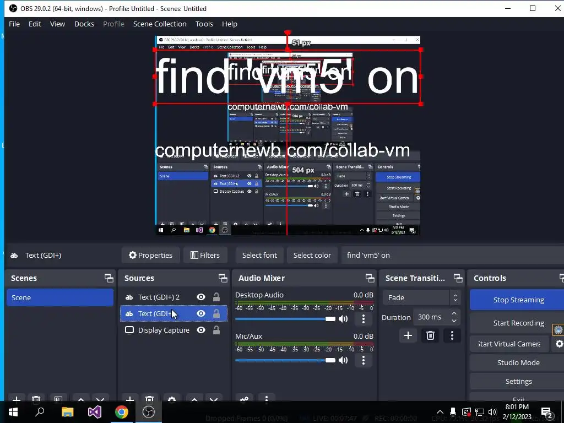
Task: Show hidden system tray icons
Action: (x=440, y=412)
